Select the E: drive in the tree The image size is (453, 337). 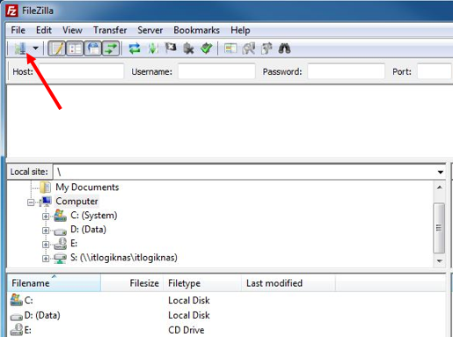pos(74,244)
